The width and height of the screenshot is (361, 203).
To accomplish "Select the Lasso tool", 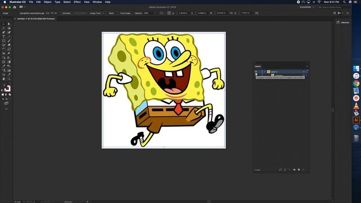I will coord(9,28).
